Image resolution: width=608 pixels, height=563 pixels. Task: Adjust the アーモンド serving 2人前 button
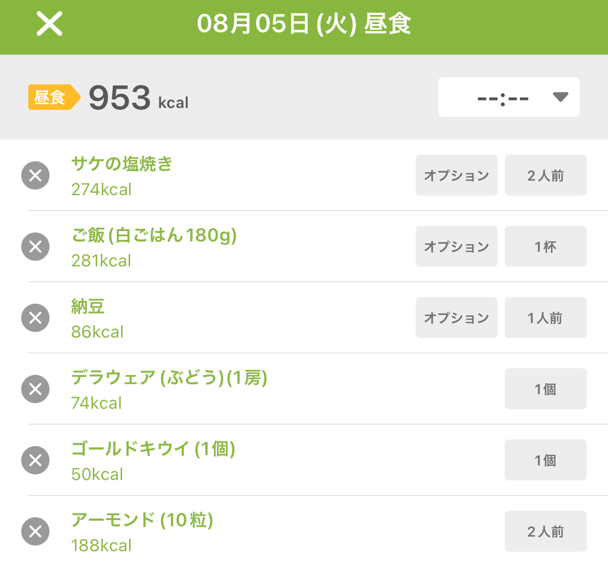546,531
